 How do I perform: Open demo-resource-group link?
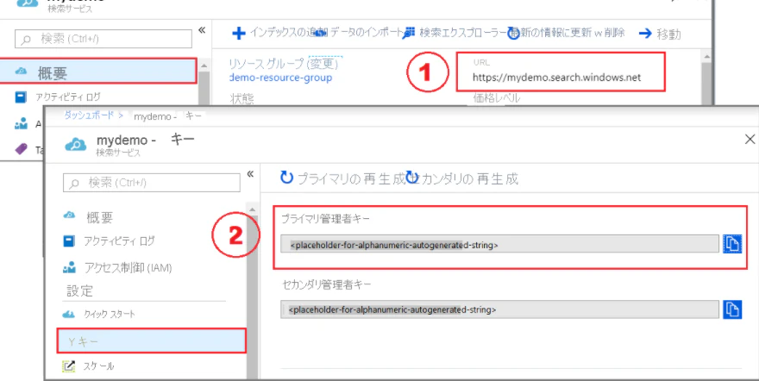coord(281,78)
